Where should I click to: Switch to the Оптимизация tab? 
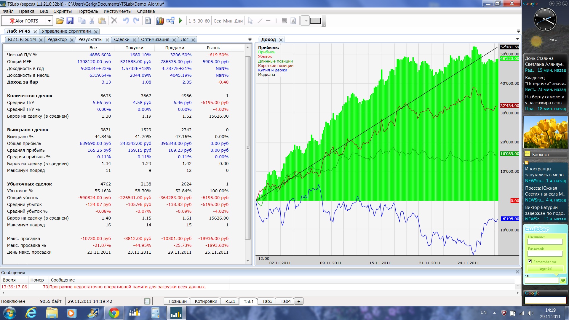pos(155,39)
